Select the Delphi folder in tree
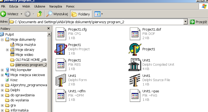 pyautogui.click(x=15, y=90)
